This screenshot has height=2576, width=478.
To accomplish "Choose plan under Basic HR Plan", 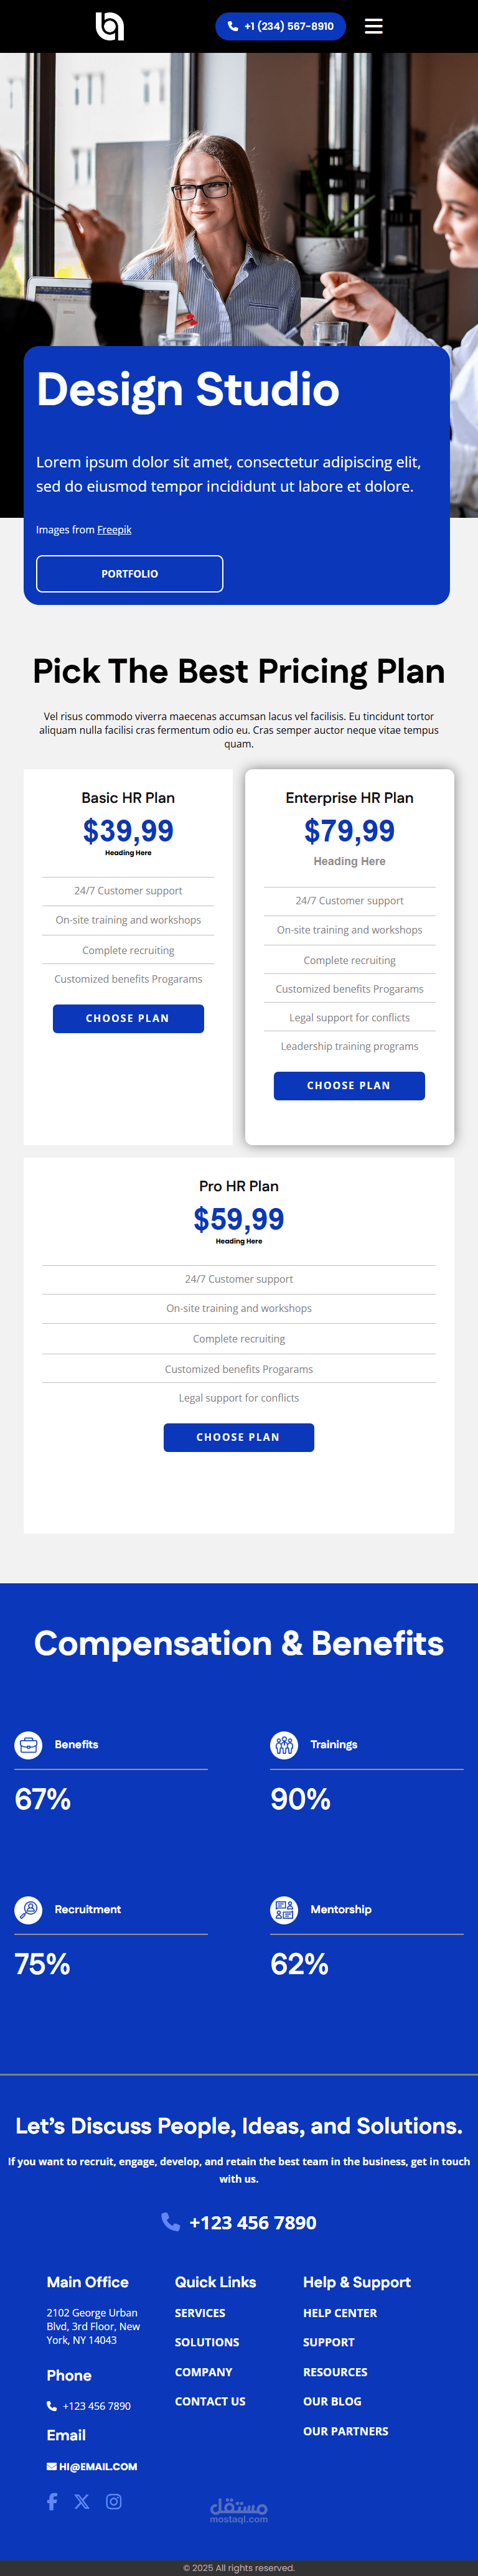I will 128,1018.
